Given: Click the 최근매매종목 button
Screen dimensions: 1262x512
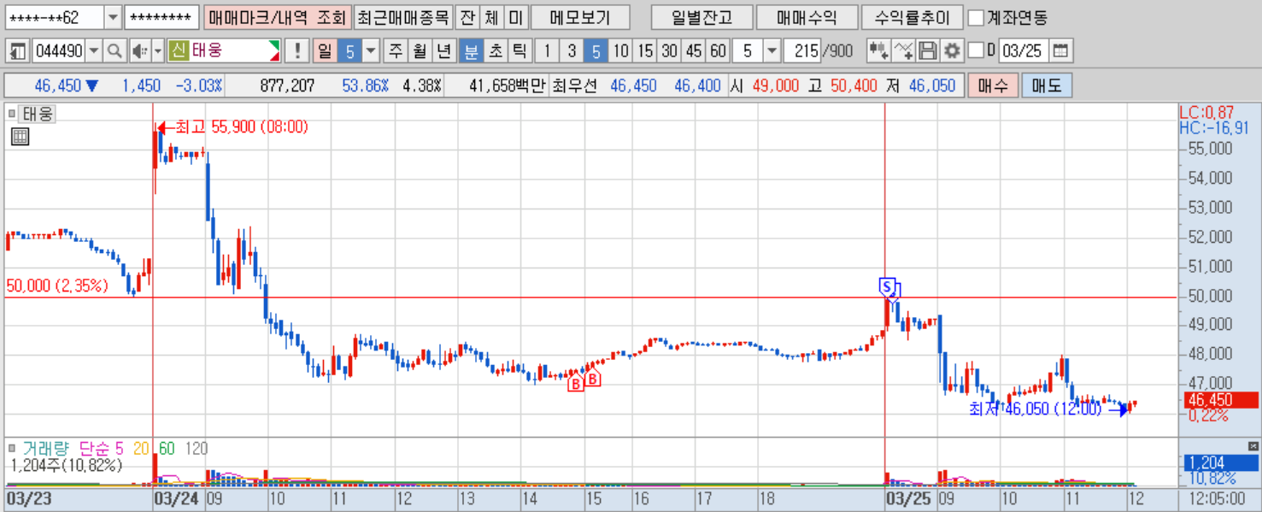Looking at the screenshot, I should (x=402, y=17).
